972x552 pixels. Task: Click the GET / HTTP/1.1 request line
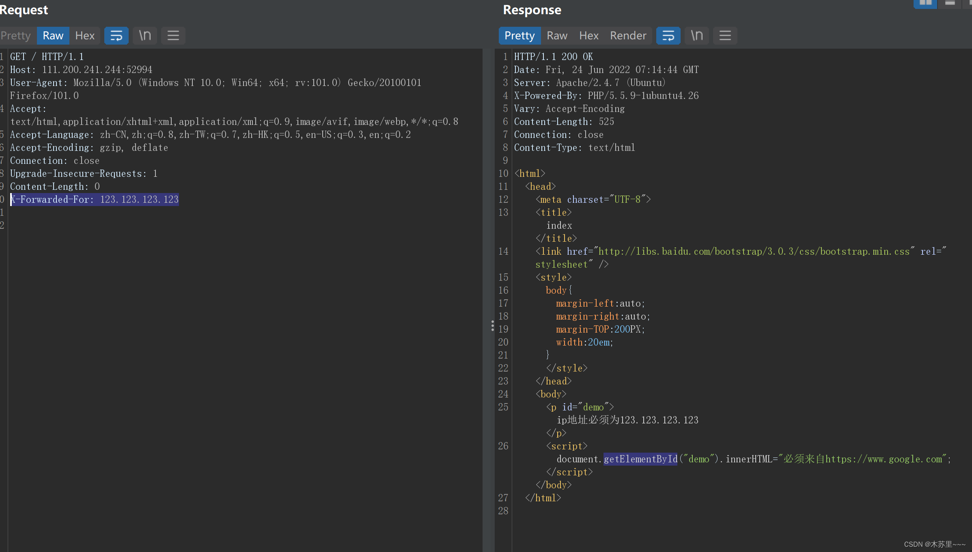[x=47, y=57]
